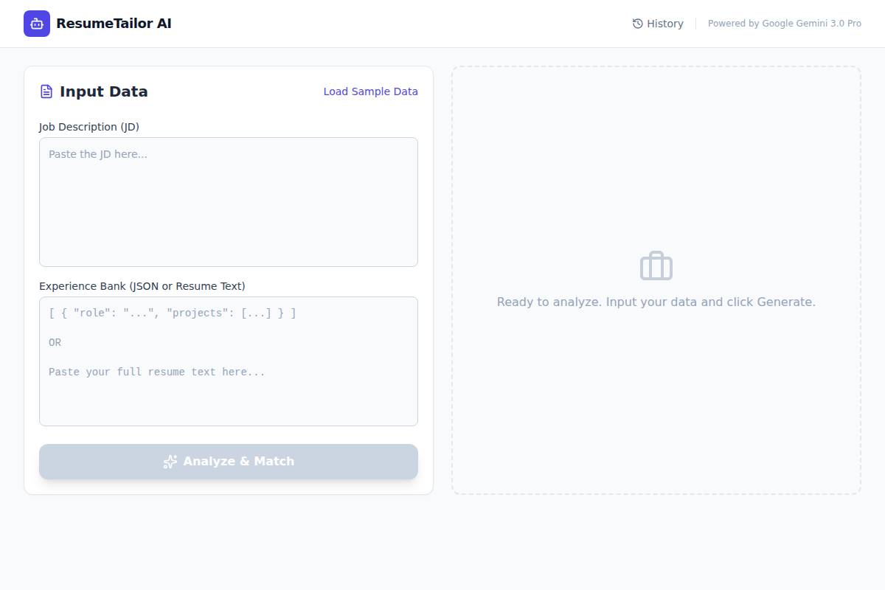Open the History panel

coord(658,23)
